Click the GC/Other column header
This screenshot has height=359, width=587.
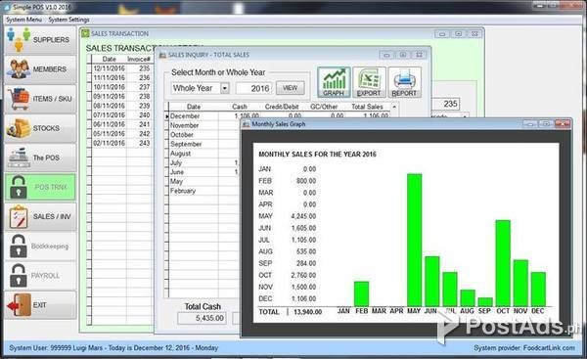pos(324,107)
